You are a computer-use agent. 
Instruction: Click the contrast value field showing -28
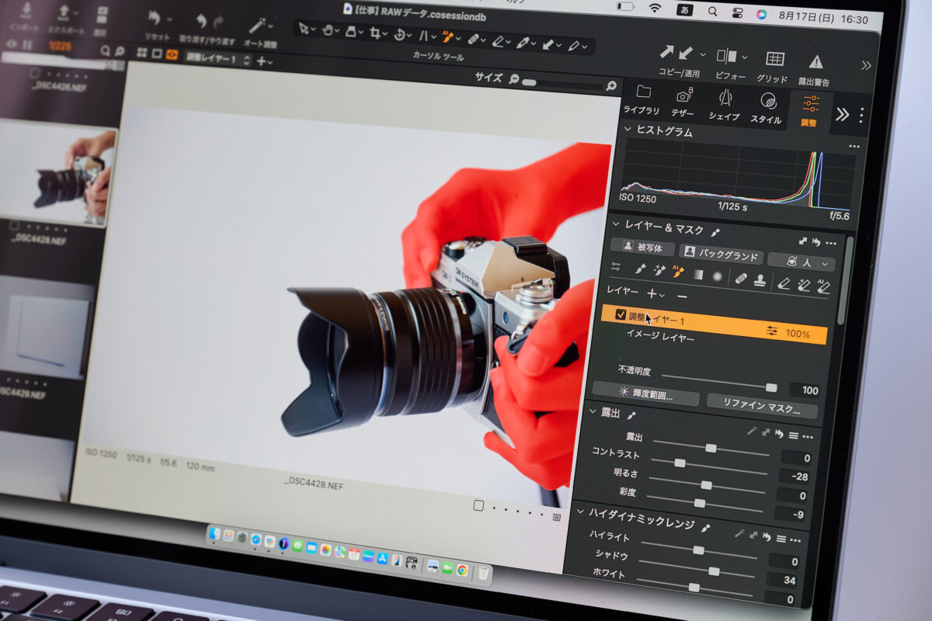[x=795, y=476]
